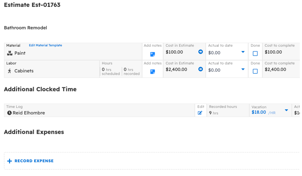Open Cabinets actual to date dropdown
Screen dimensions: 302x176
click(x=243, y=70)
